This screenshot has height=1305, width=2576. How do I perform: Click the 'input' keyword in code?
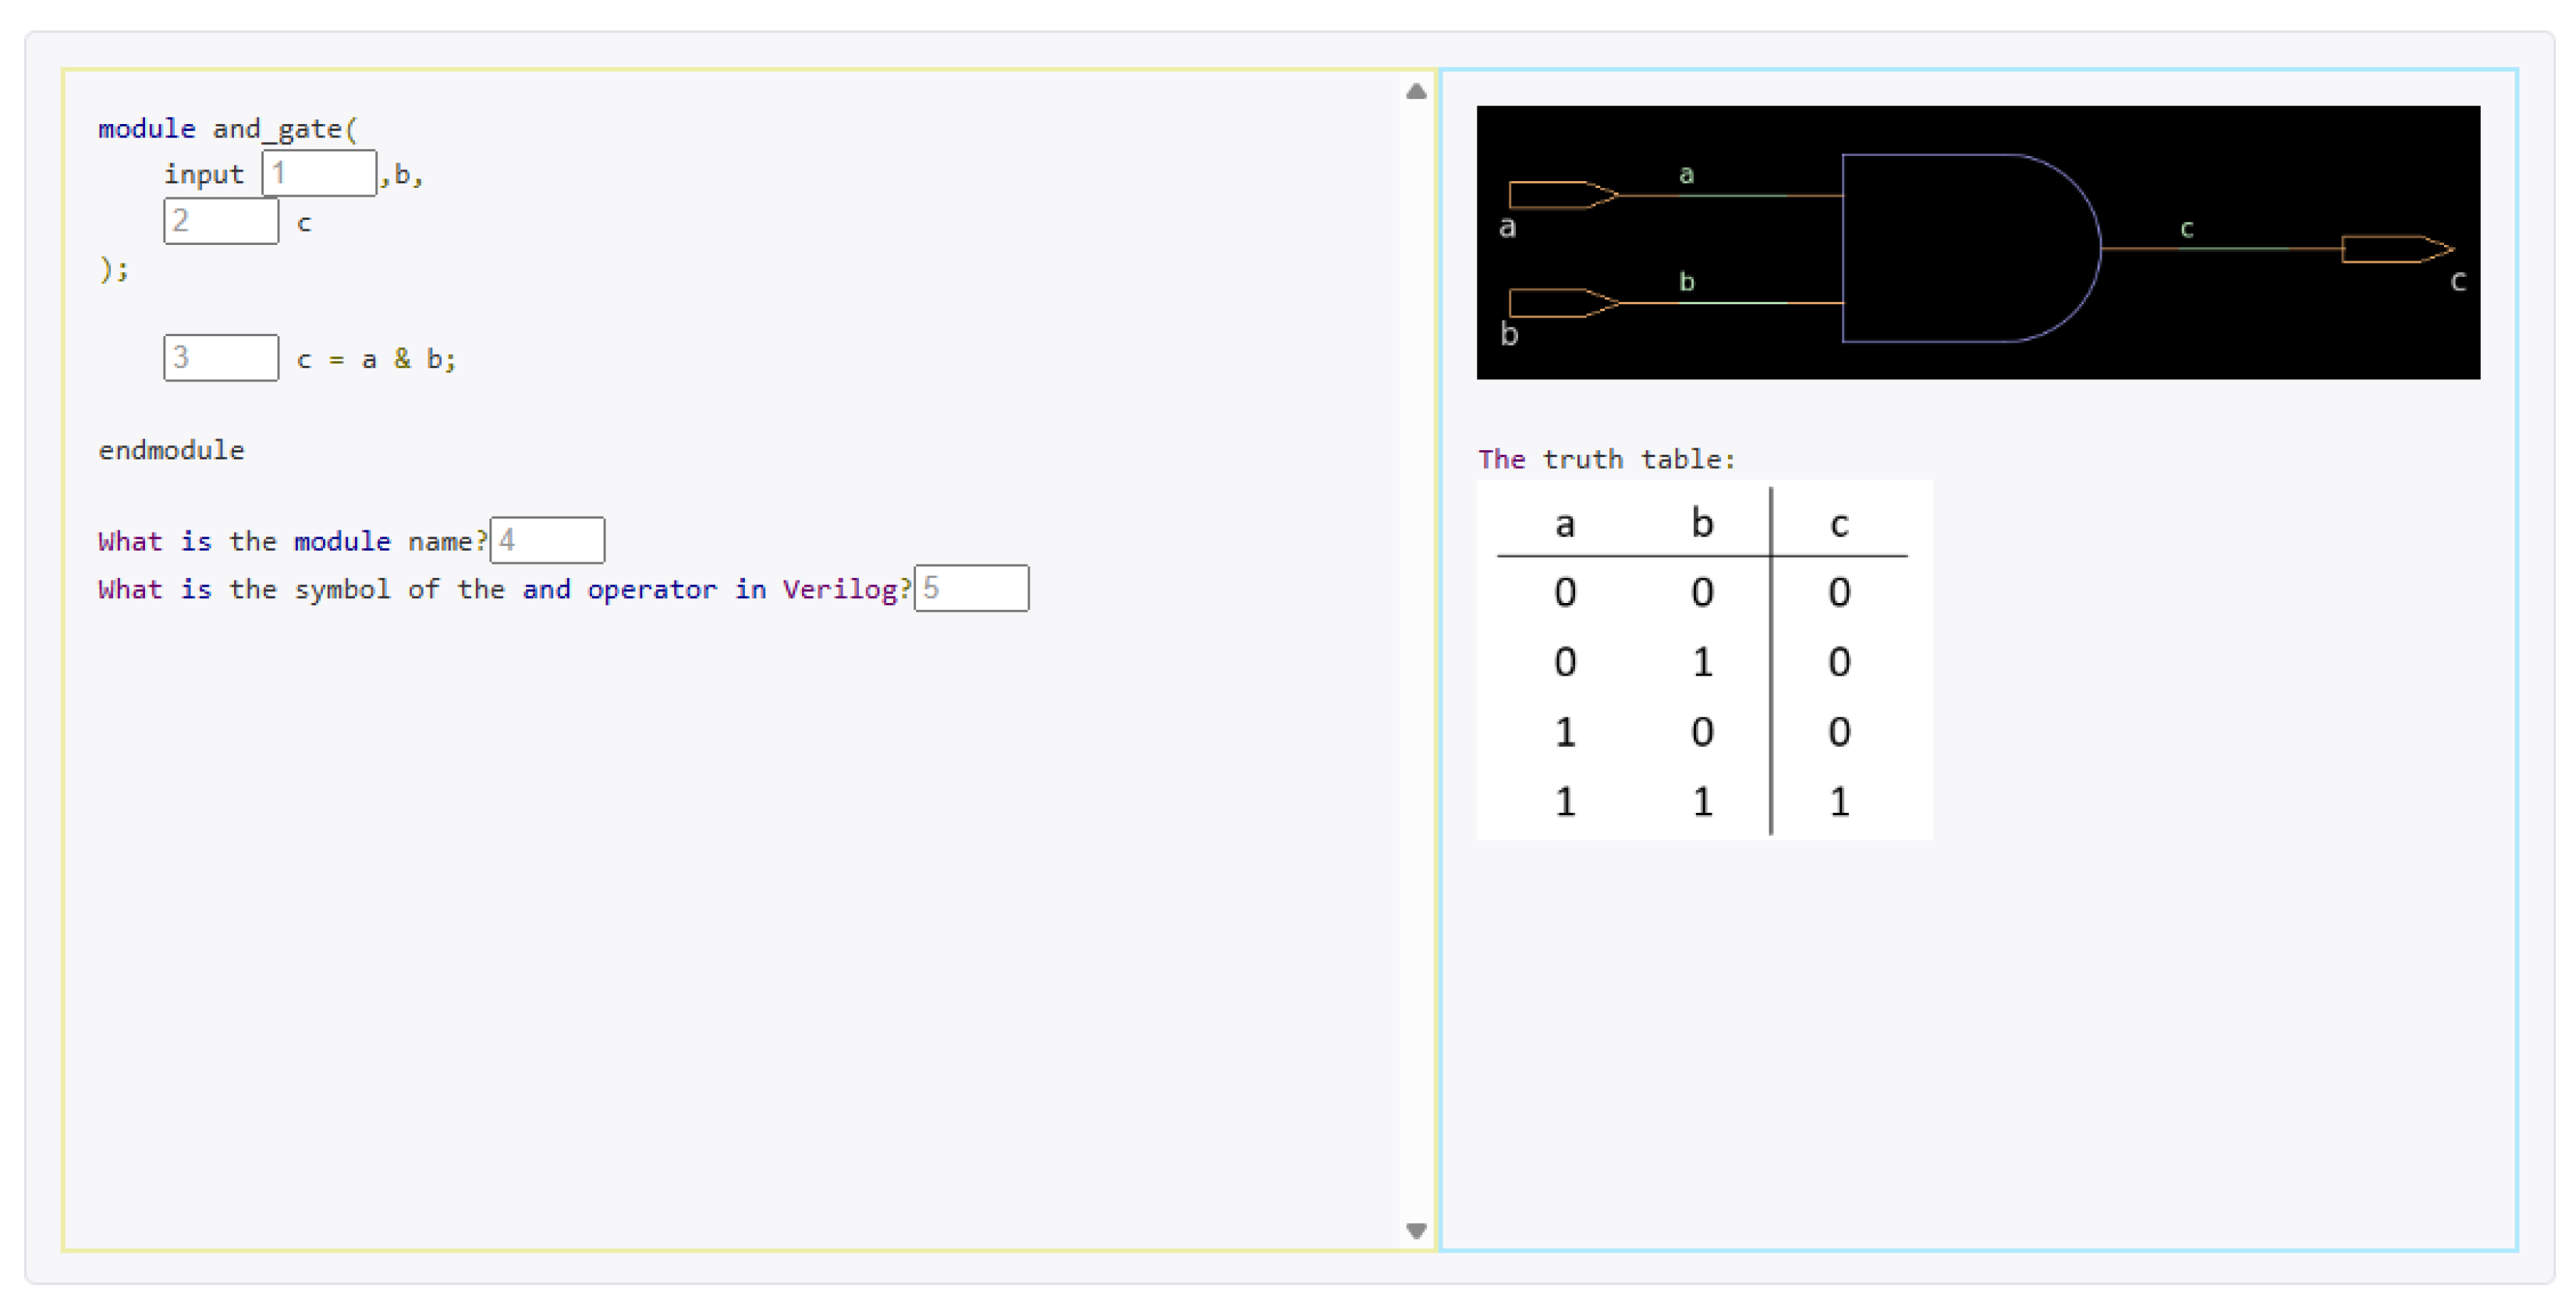tap(204, 175)
